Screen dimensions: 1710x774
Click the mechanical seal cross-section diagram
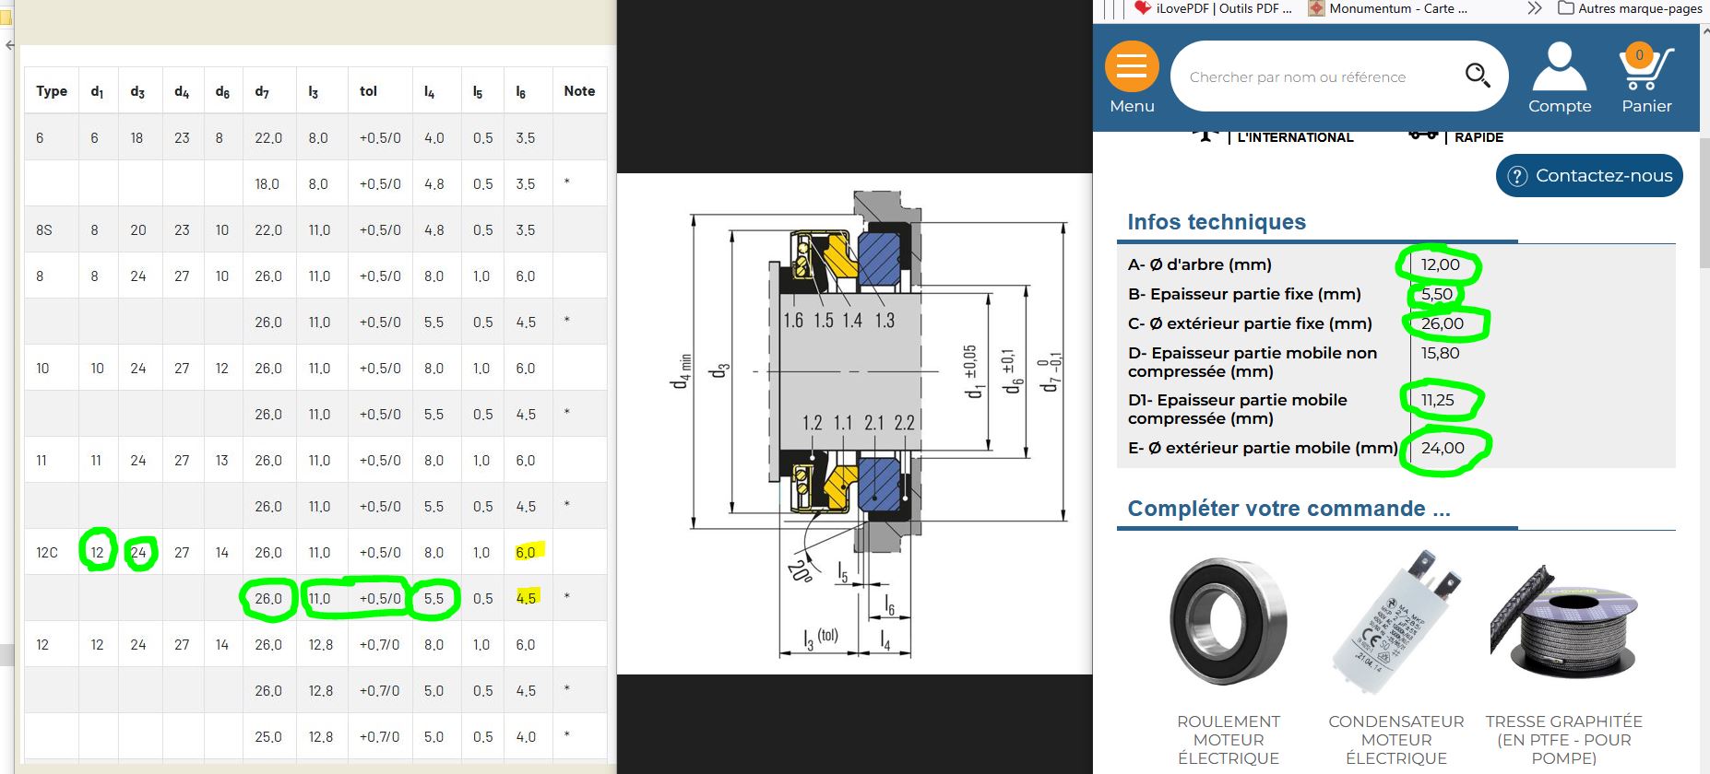(854, 424)
